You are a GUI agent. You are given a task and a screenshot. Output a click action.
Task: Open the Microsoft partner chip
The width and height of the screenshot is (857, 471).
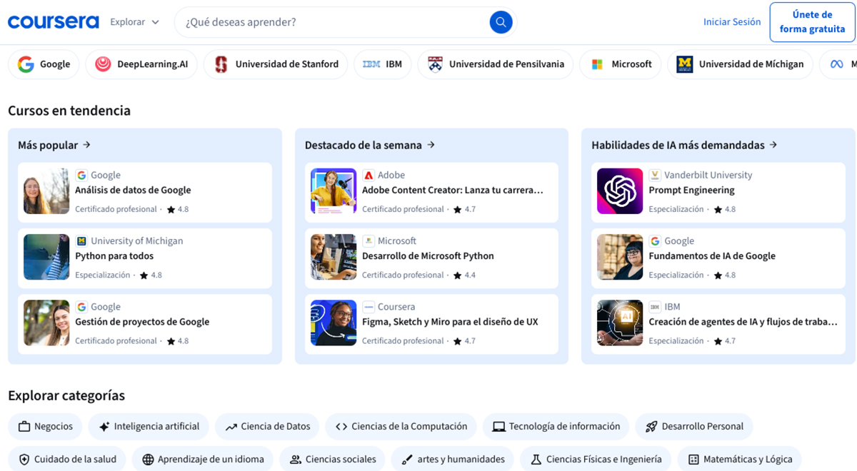point(621,64)
